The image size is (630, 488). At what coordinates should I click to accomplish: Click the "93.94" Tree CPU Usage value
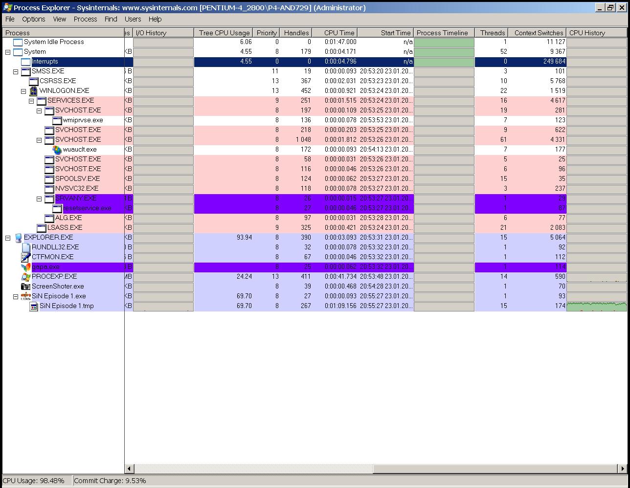pos(244,238)
